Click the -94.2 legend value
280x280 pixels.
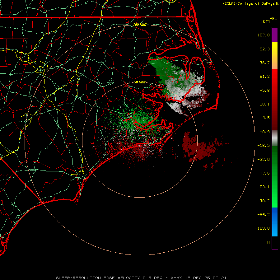tap(264, 215)
